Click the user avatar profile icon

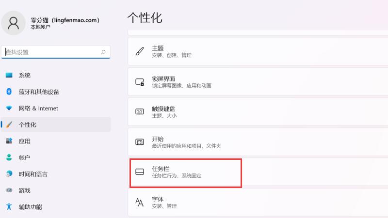[14, 23]
